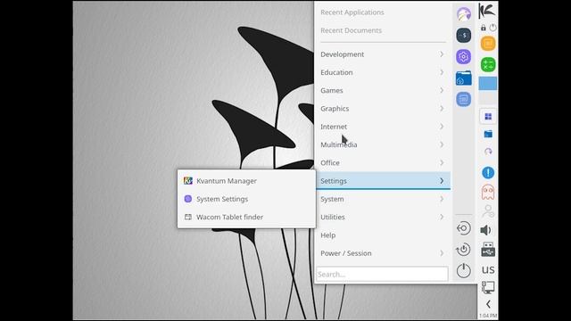Open the Development category
The height and width of the screenshot is (321, 571).
[x=383, y=54]
